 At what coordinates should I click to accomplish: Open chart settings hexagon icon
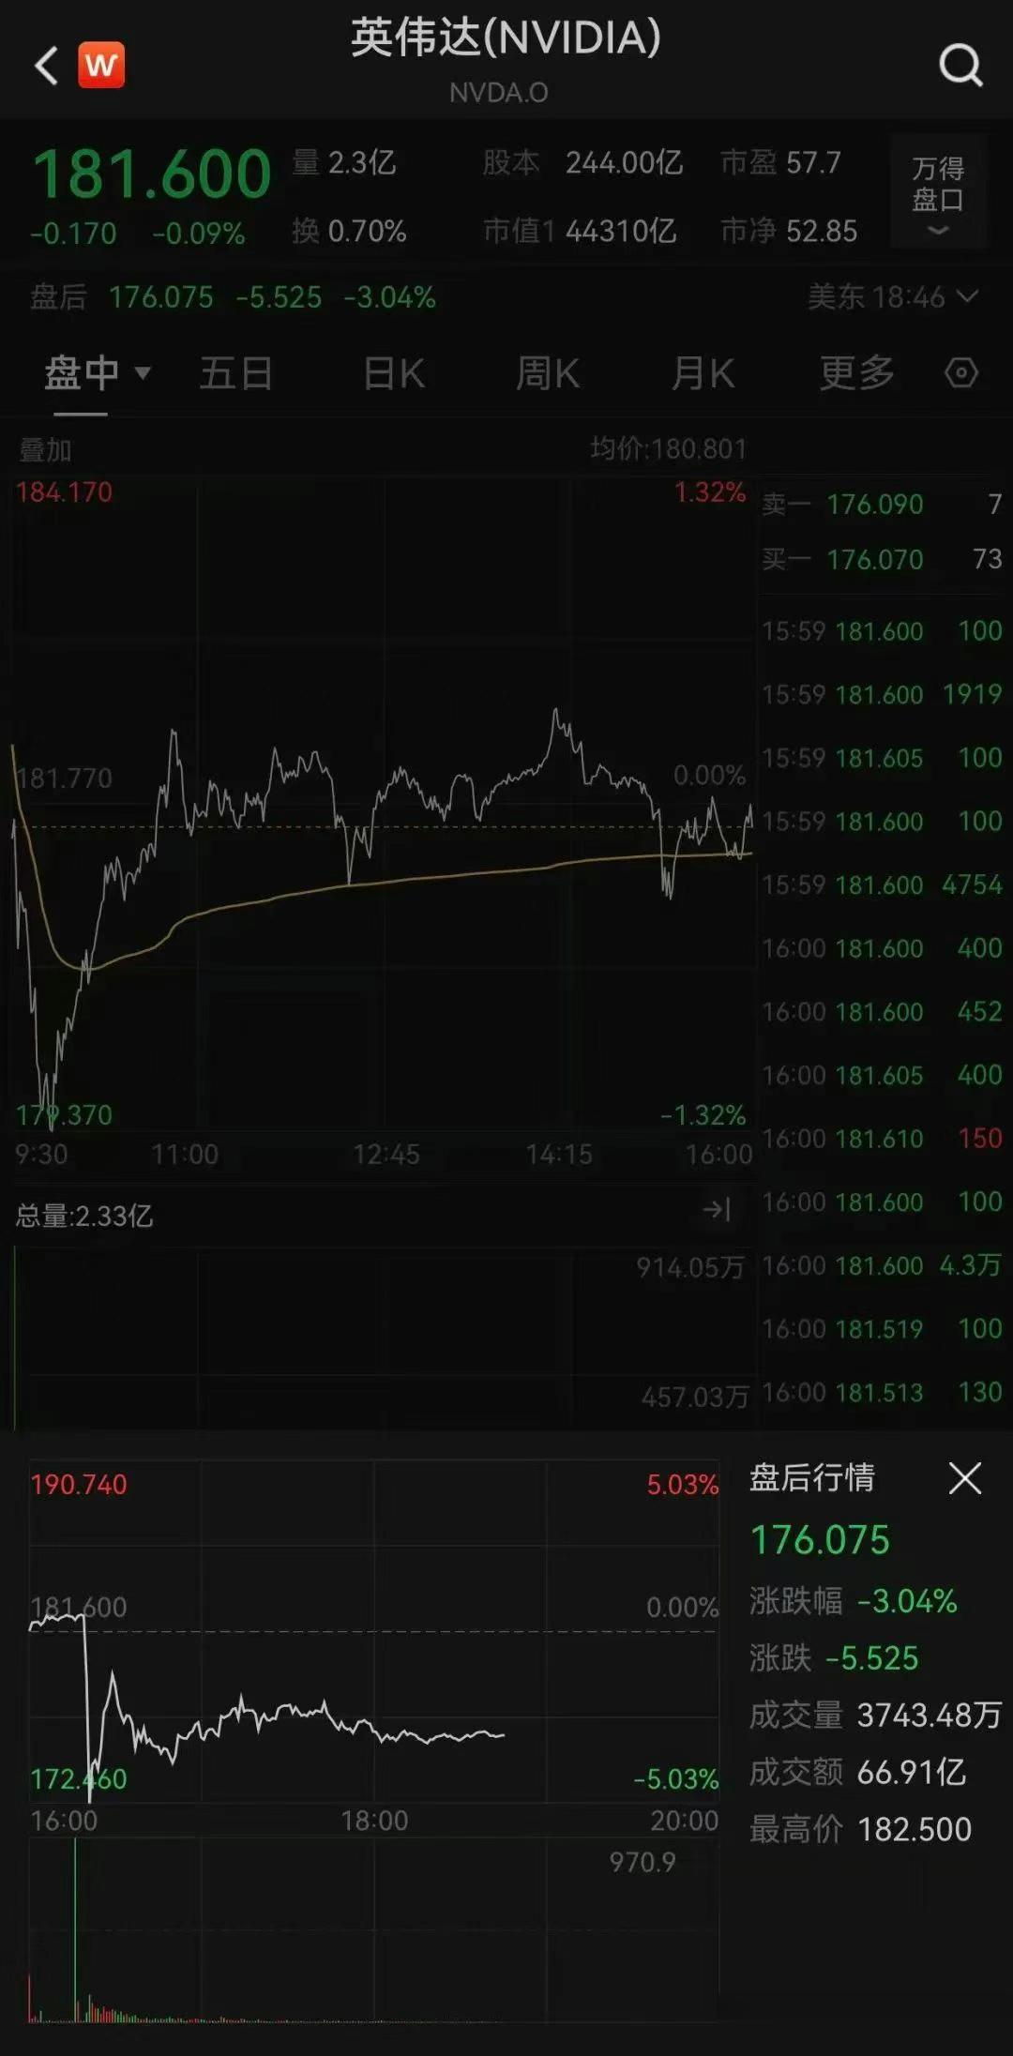(x=961, y=373)
